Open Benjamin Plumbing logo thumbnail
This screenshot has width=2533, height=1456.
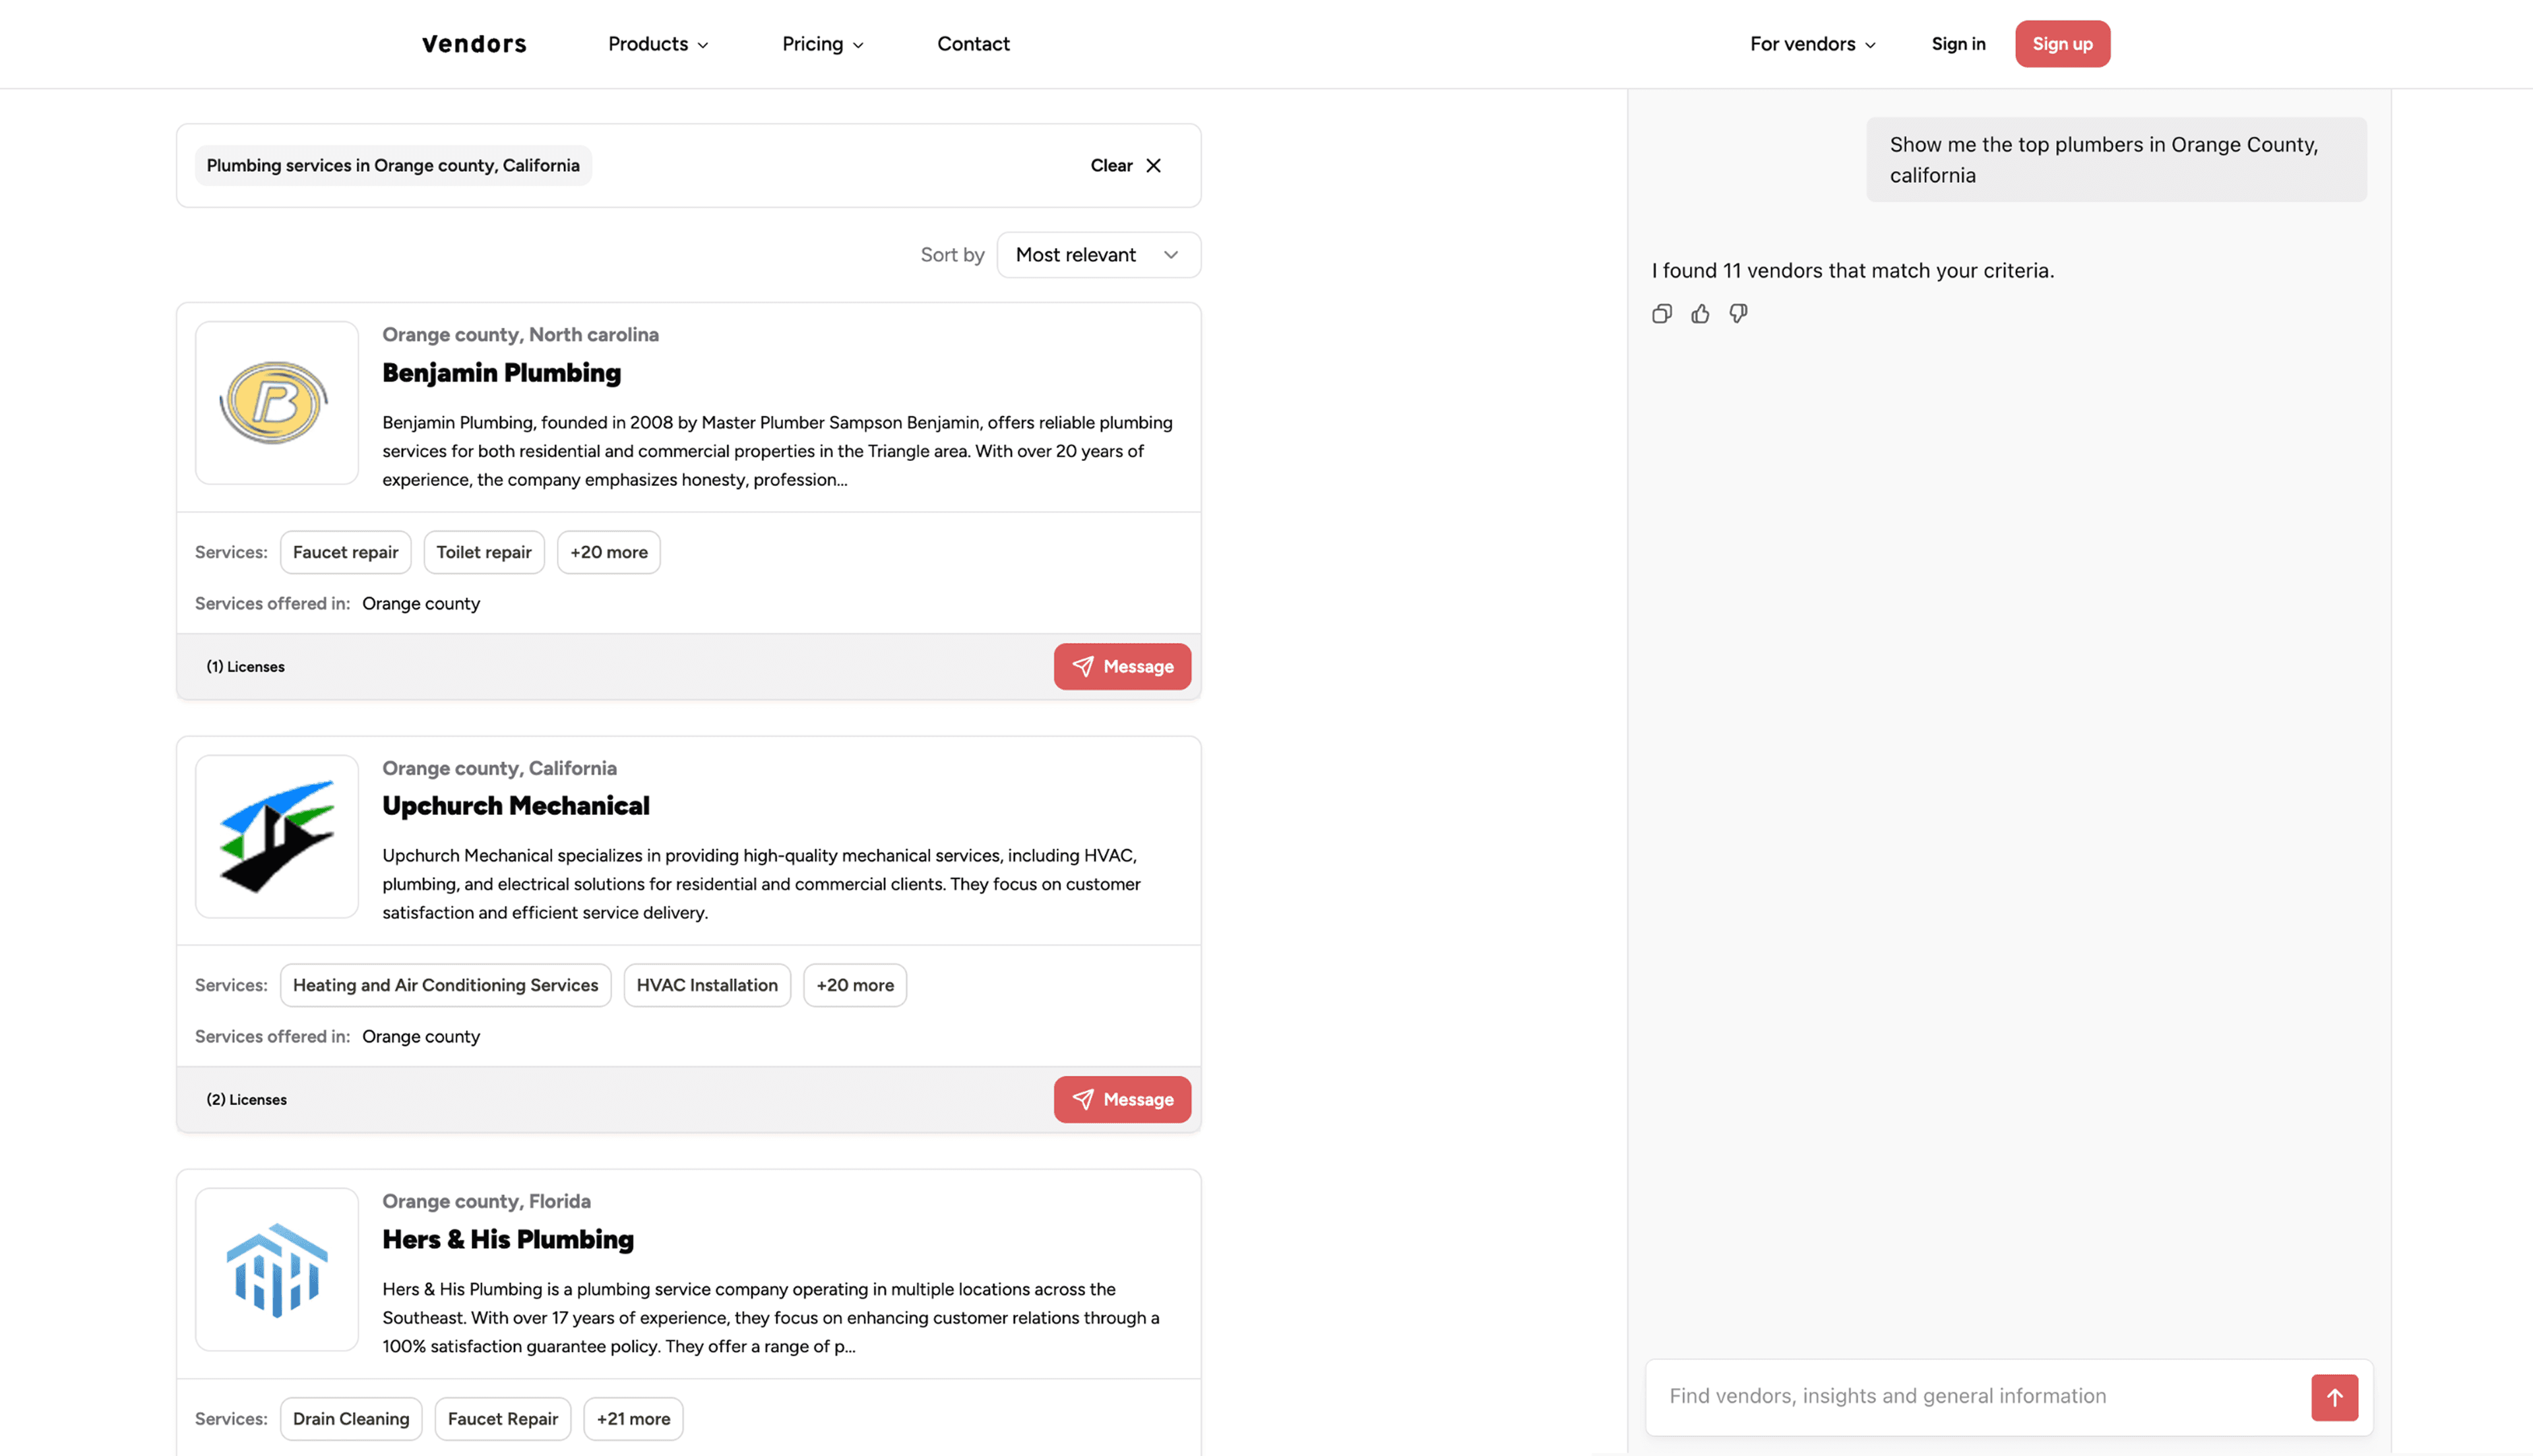pyautogui.click(x=277, y=403)
